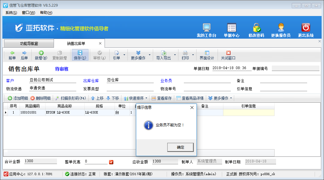Click the 备注 input field
The image size is (324, 180).
(x=283, y=81)
